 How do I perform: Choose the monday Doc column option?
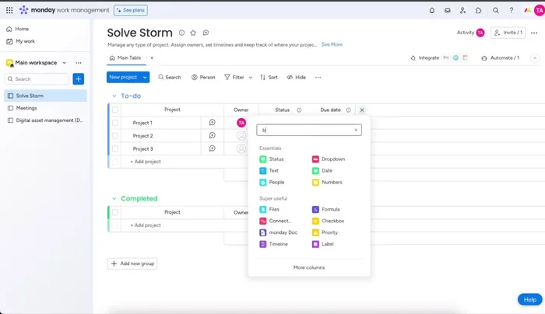click(282, 232)
